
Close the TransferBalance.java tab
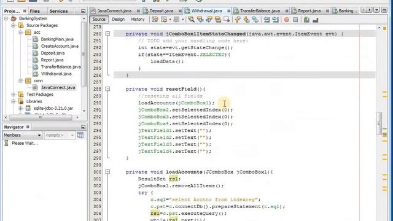pos(287,11)
